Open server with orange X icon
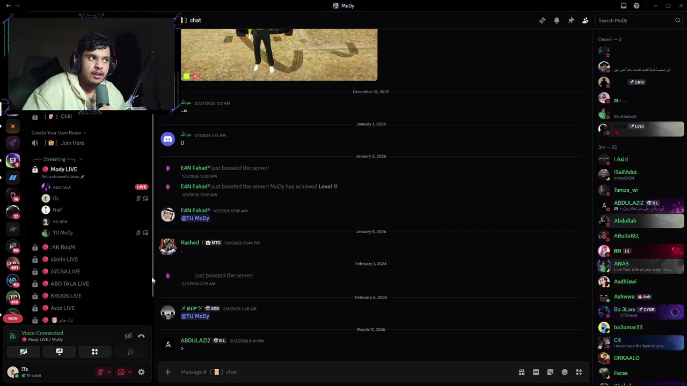This screenshot has width=687, height=386. [13, 127]
